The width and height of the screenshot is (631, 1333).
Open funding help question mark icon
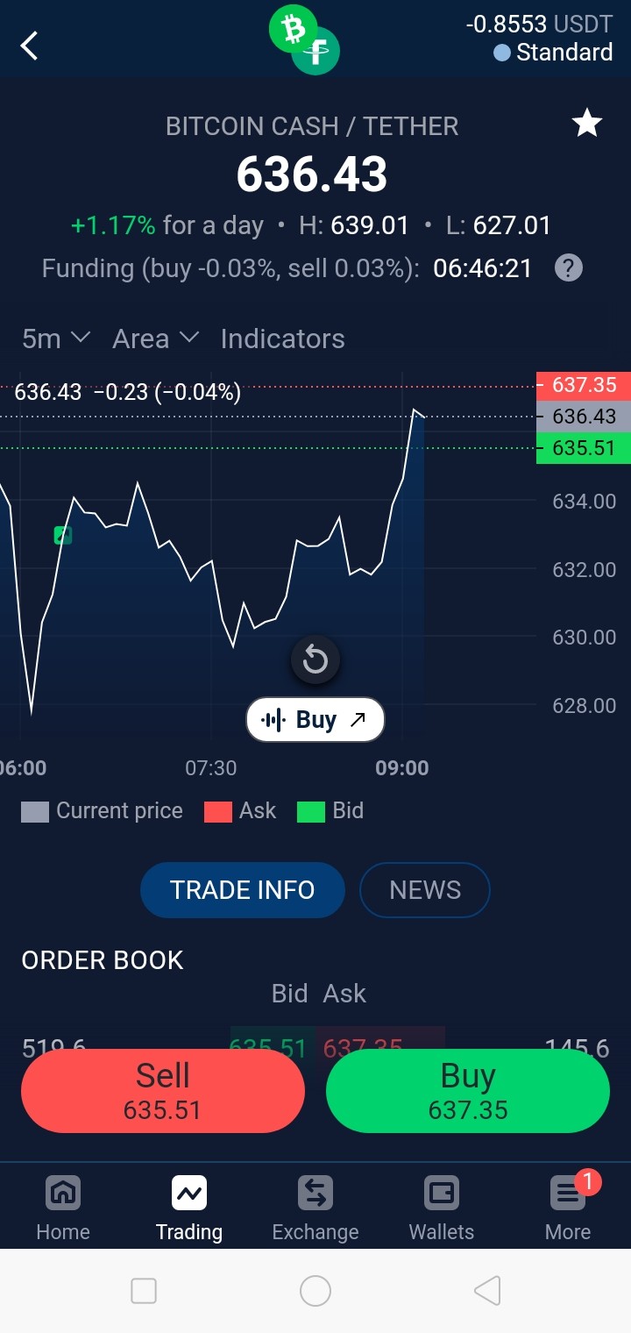[569, 267]
